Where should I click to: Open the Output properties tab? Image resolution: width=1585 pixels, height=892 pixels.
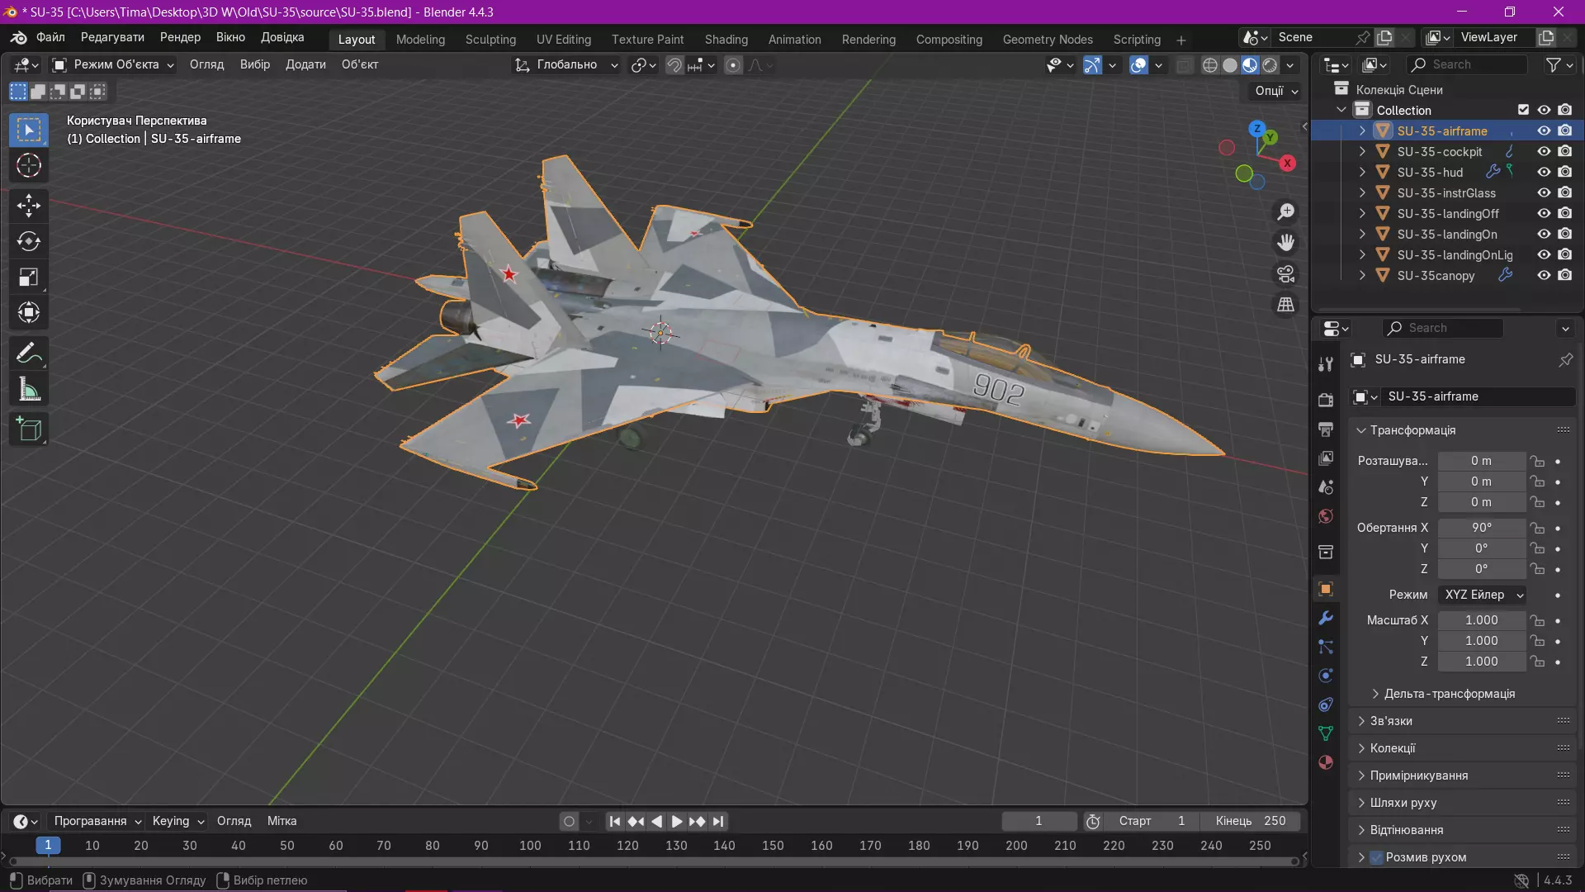(x=1326, y=429)
